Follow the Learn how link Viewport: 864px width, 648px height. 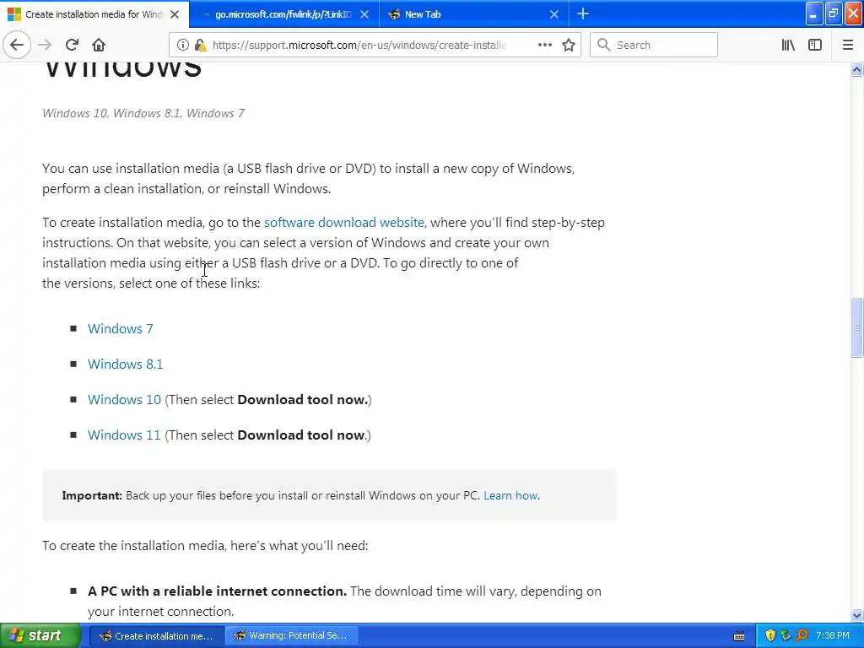point(510,495)
